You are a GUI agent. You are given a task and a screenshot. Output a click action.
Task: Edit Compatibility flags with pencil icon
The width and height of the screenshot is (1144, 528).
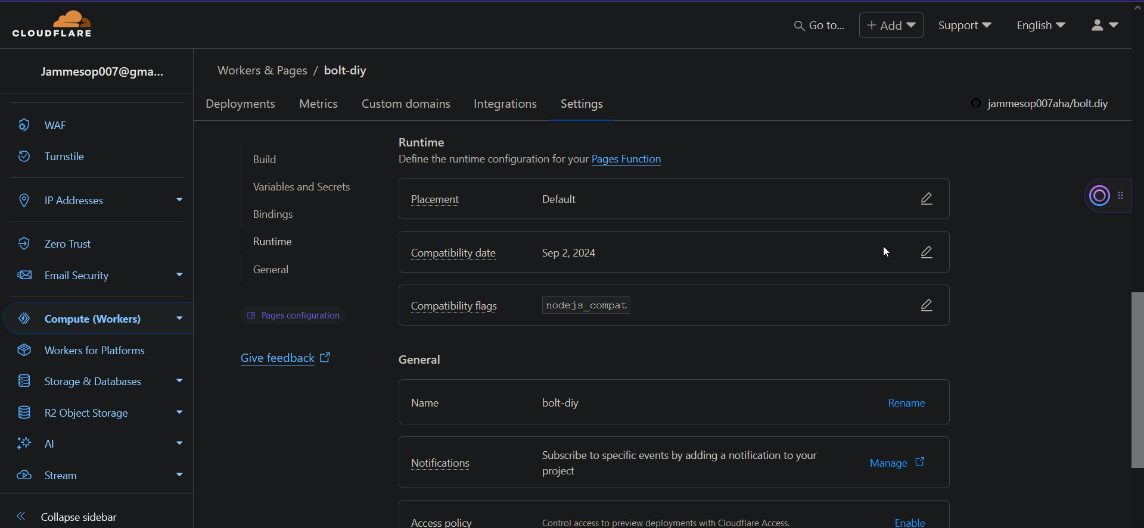[x=927, y=305]
